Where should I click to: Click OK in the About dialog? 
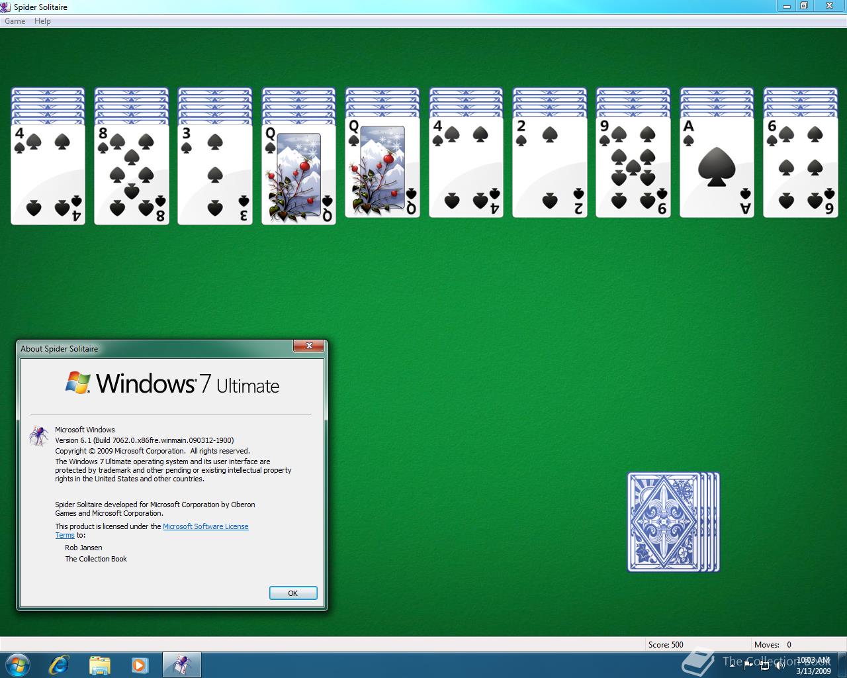(293, 593)
